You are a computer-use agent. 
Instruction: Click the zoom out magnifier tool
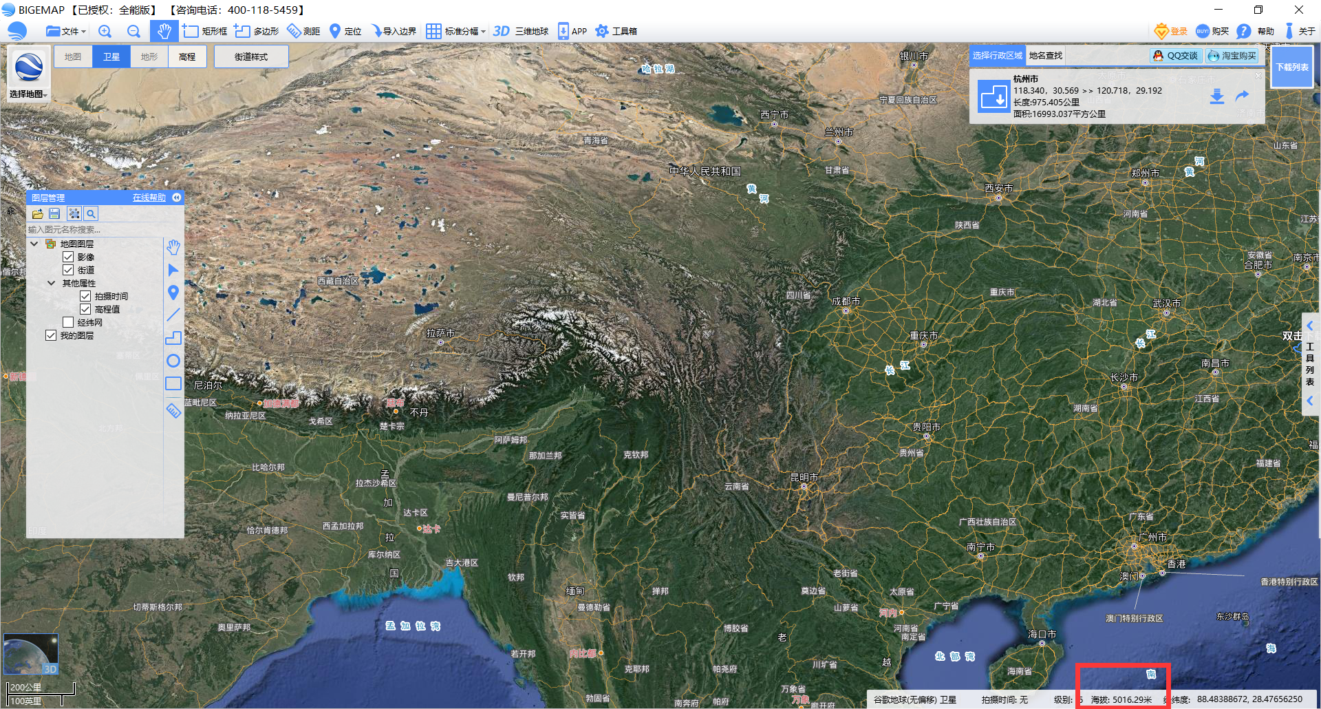(133, 31)
